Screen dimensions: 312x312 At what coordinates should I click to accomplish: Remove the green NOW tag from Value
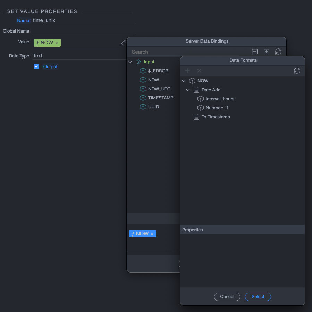point(57,43)
